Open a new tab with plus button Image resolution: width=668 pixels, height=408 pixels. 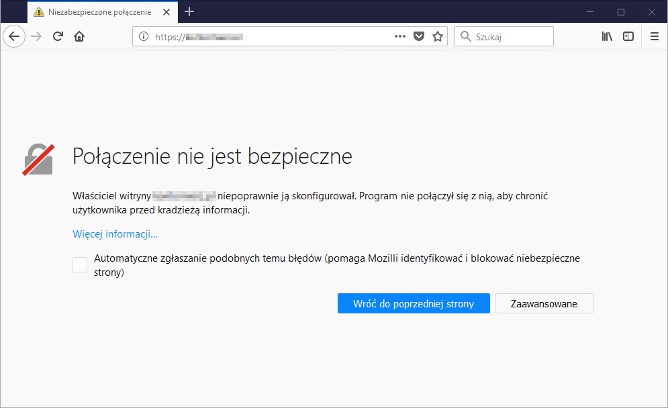(x=189, y=11)
